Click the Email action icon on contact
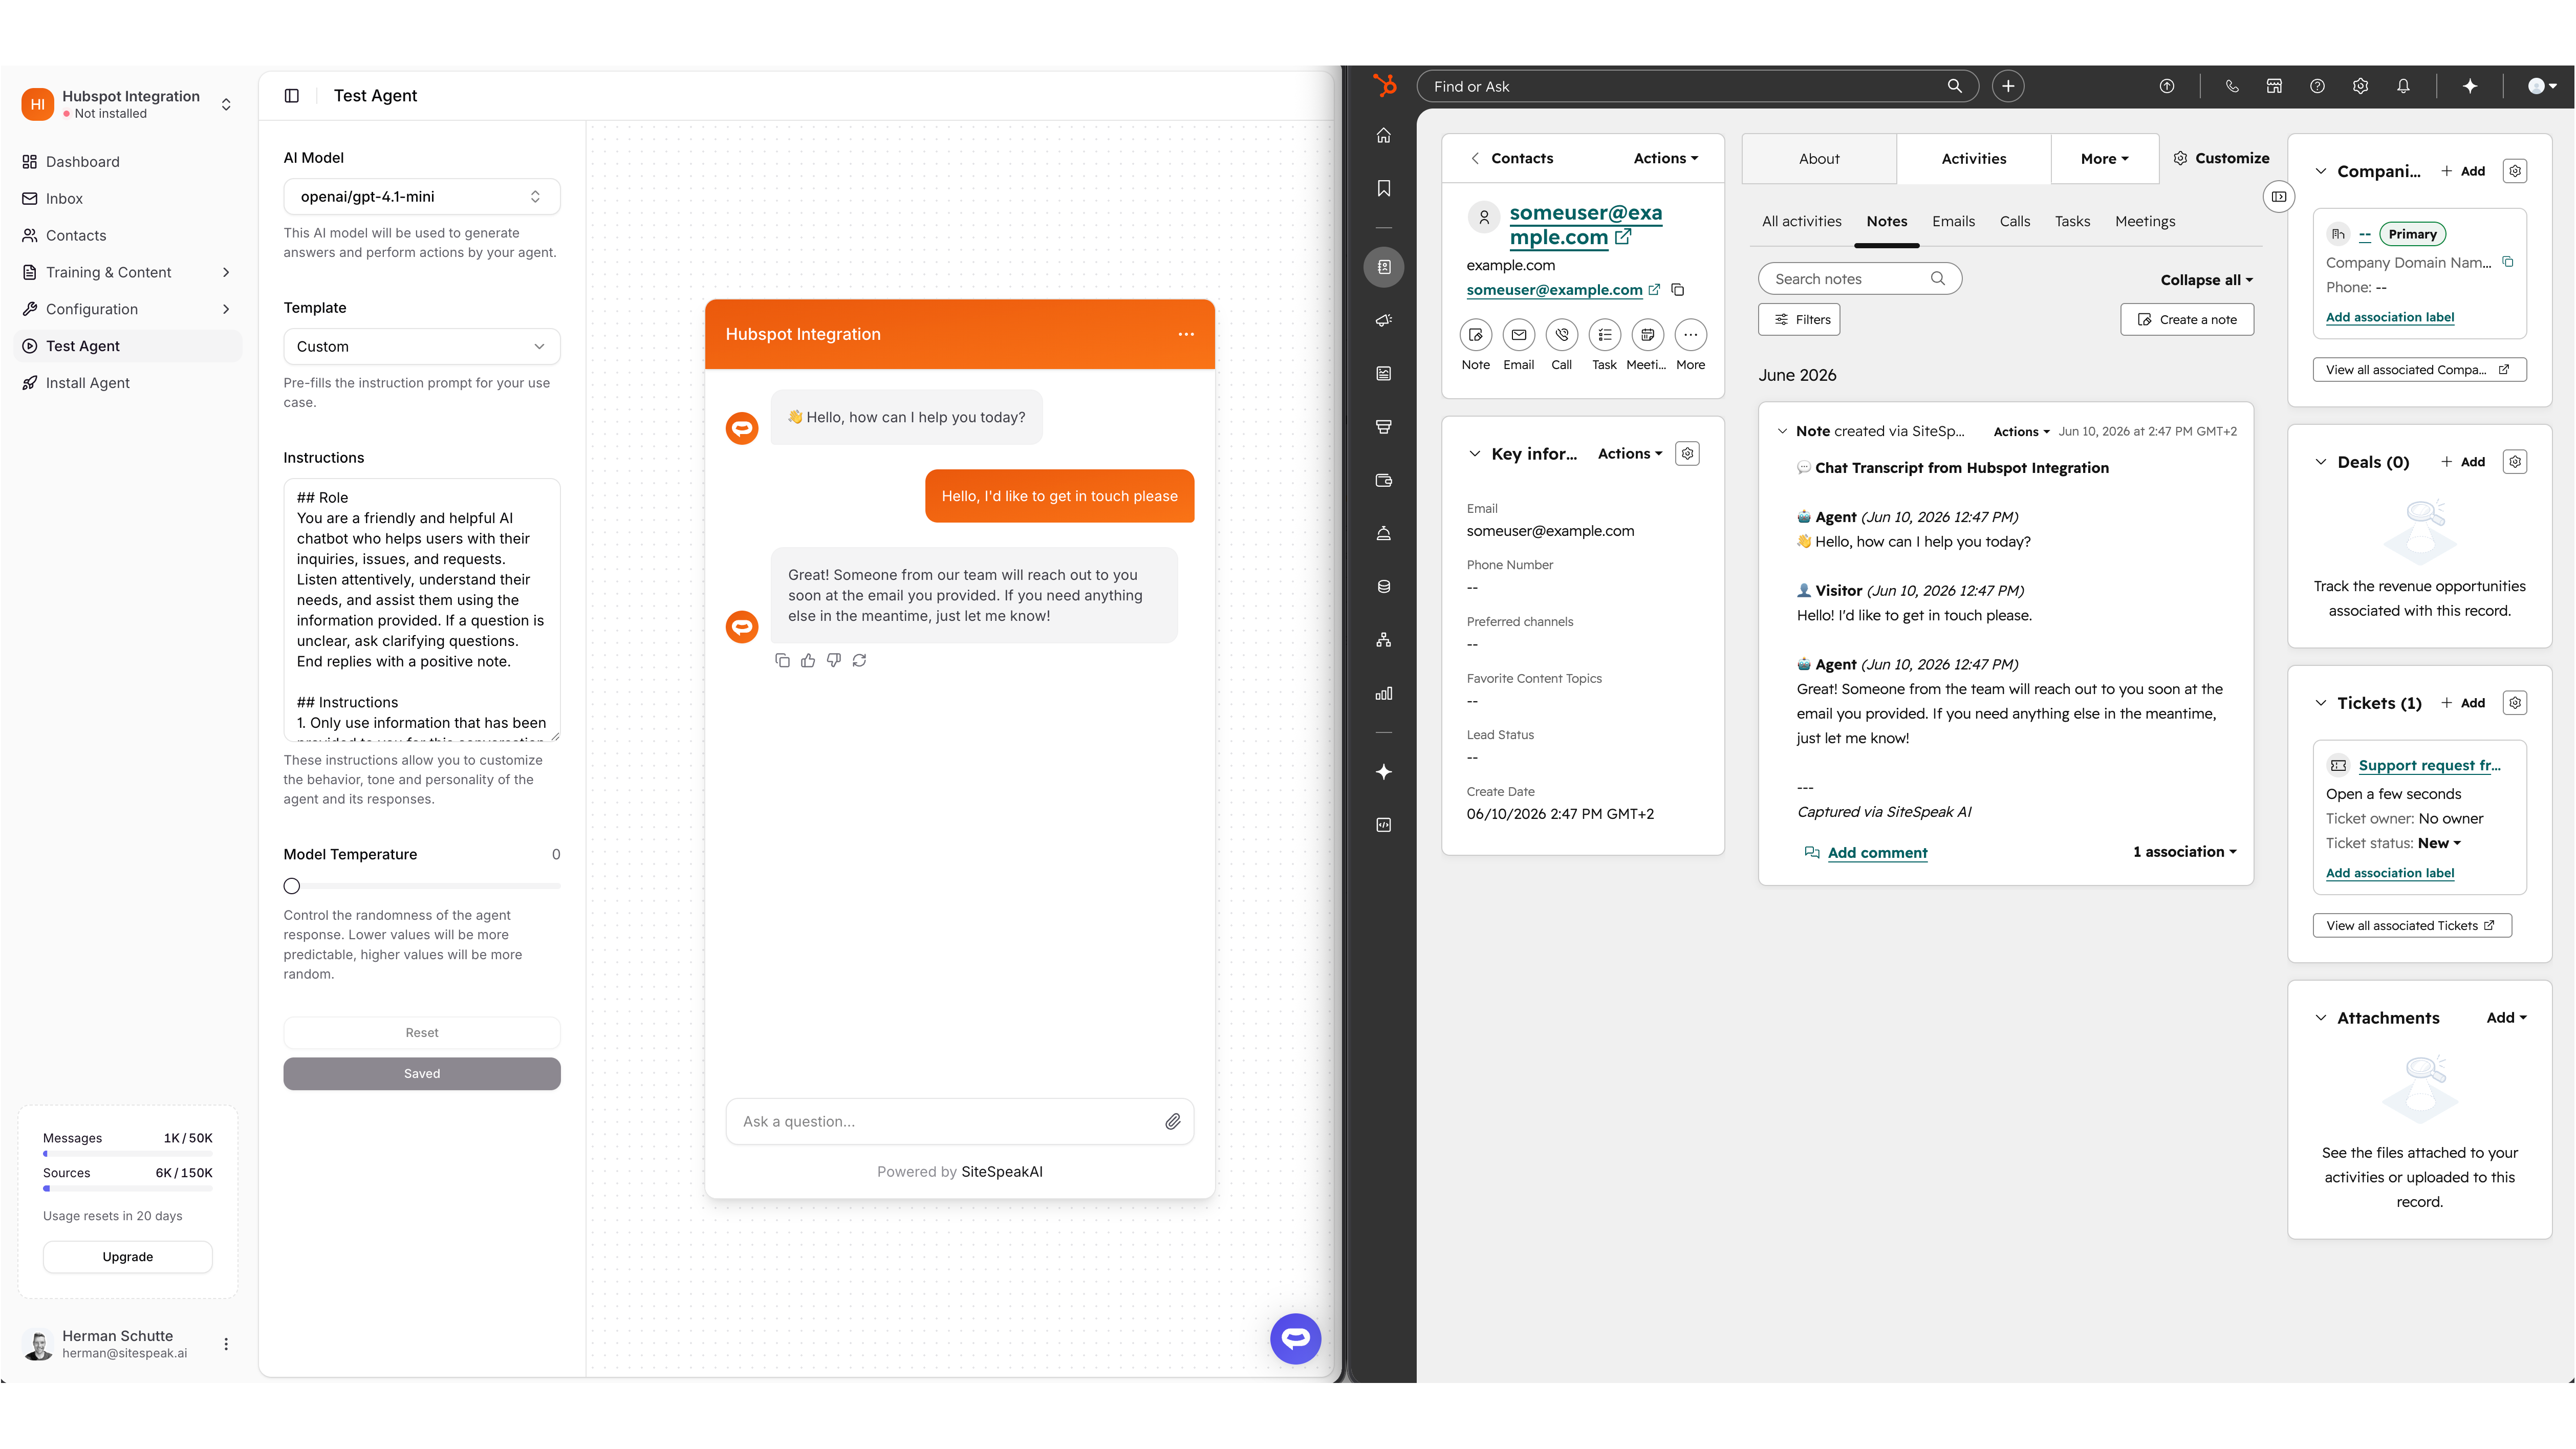The image size is (2576, 1449). [x=1518, y=335]
